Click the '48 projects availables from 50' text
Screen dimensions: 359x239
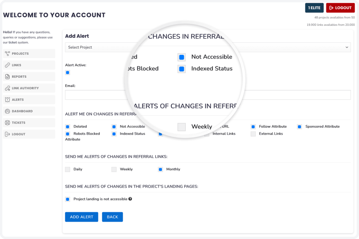334,17
